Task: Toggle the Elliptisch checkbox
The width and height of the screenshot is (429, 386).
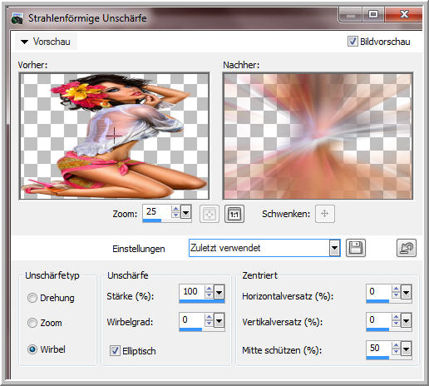Action: click(x=115, y=350)
